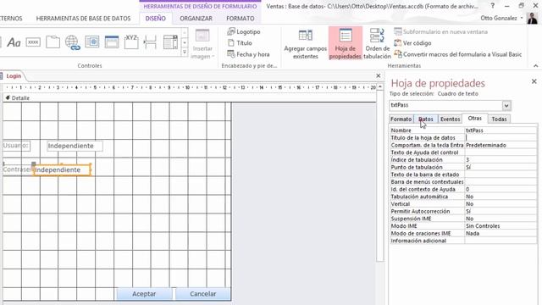Expand the Controles gallery with the More arrow
542x305 pixels.
[x=185, y=53]
